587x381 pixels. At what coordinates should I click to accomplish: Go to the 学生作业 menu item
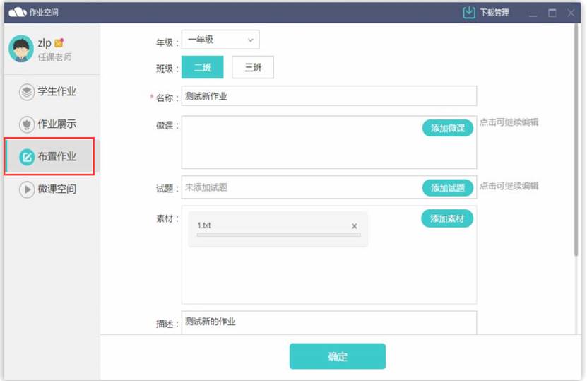(52, 92)
